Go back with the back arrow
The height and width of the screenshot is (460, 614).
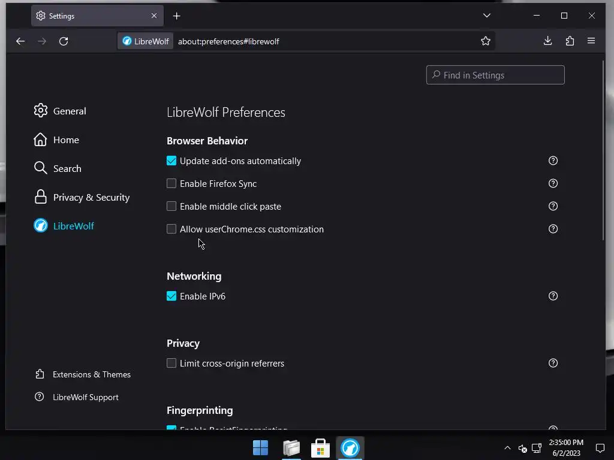20,41
